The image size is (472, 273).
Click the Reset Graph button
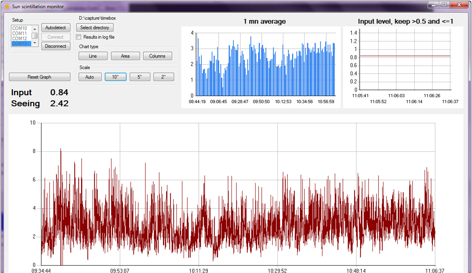pyautogui.click(x=40, y=77)
